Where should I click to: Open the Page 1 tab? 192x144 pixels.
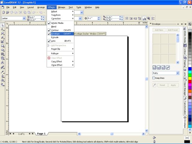click(41, 133)
